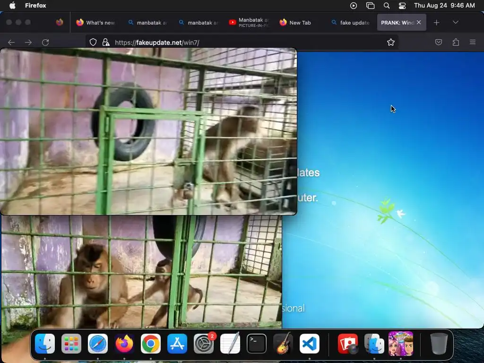
Task: Switch to the New Tab tab
Action: (300, 23)
